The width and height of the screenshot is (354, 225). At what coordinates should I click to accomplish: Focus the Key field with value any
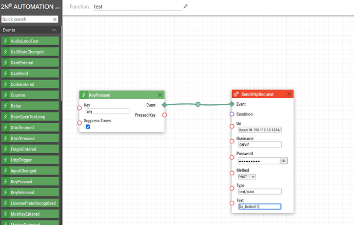107,111
